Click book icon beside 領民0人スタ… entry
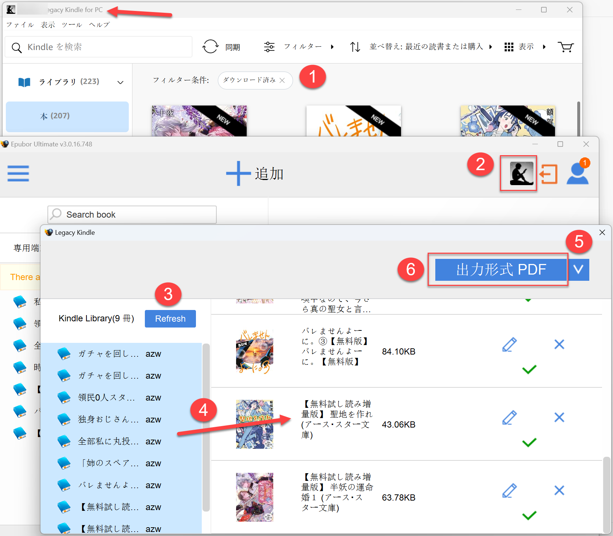 (64, 397)
